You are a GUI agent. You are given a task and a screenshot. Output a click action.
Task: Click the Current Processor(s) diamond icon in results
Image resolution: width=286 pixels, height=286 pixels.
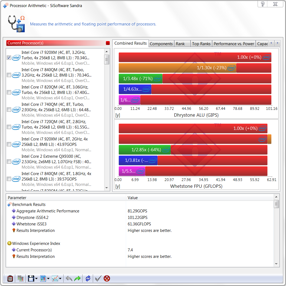point(14,250)
